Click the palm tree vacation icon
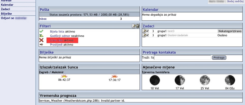 tap(41, 36)
